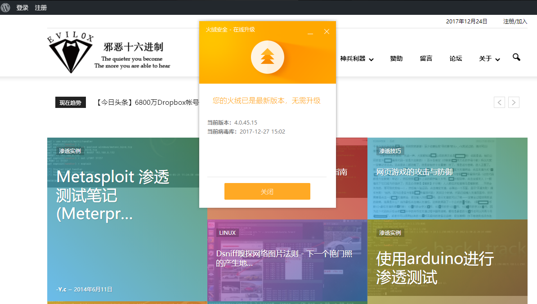Open the WordPress logo menu
Image resolution: width=537 pixels, height=304 pixels.
click(x=5, y=8)
